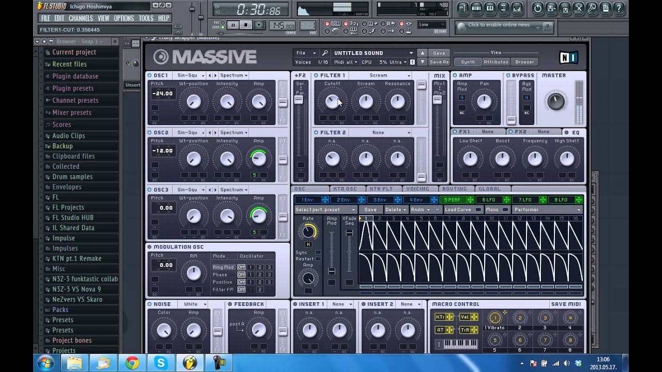Toggle the Sync checkbox in performer
Image resolution: width=662 pixels, height=372 pixels.
point(318,253)
